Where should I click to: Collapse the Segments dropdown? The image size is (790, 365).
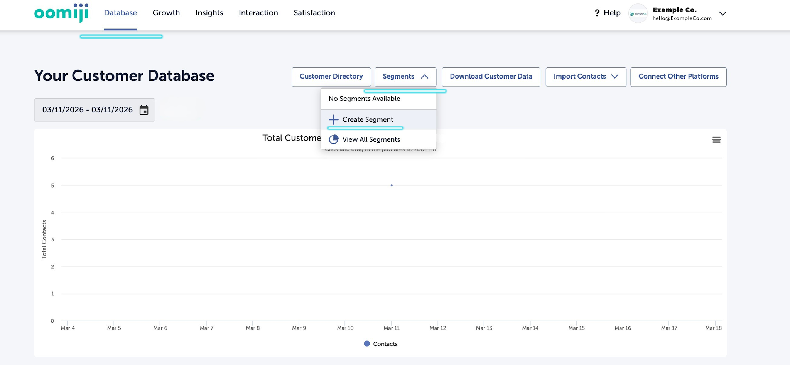coord(405,77)
